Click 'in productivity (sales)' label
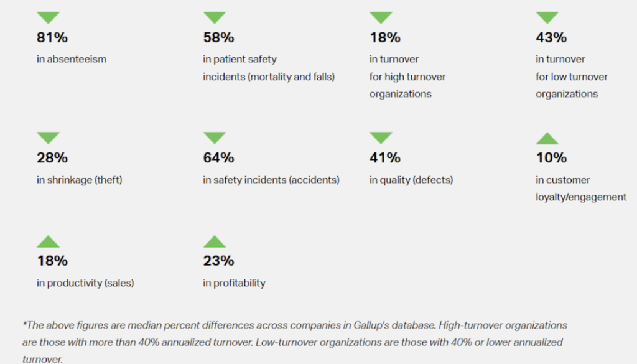The height and width of the screenshot is (364, 637). [85, 283]
